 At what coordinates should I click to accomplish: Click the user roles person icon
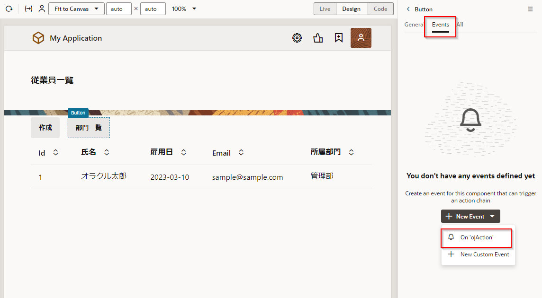coord(42,9)
